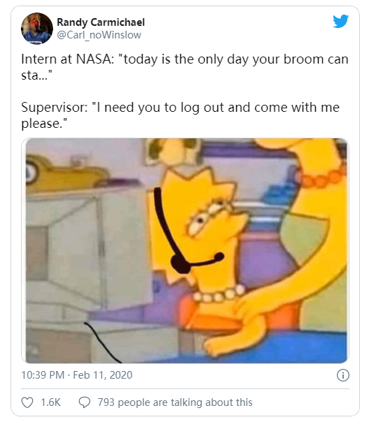Click Marge's orange bead necklace

[321, 177]
